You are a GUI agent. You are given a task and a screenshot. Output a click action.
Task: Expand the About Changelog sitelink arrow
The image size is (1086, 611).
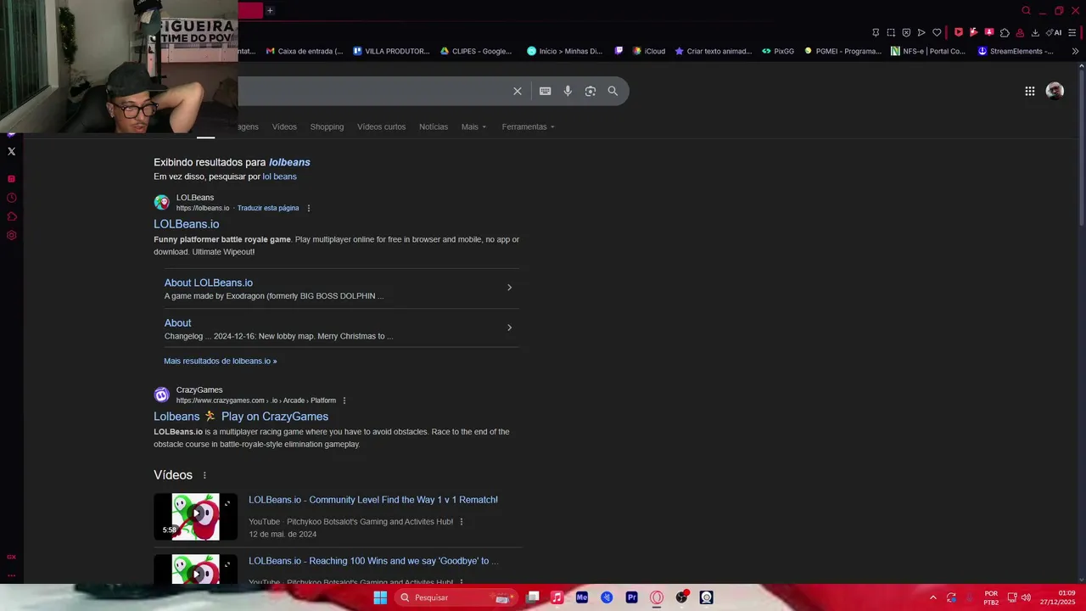point(509,328)
